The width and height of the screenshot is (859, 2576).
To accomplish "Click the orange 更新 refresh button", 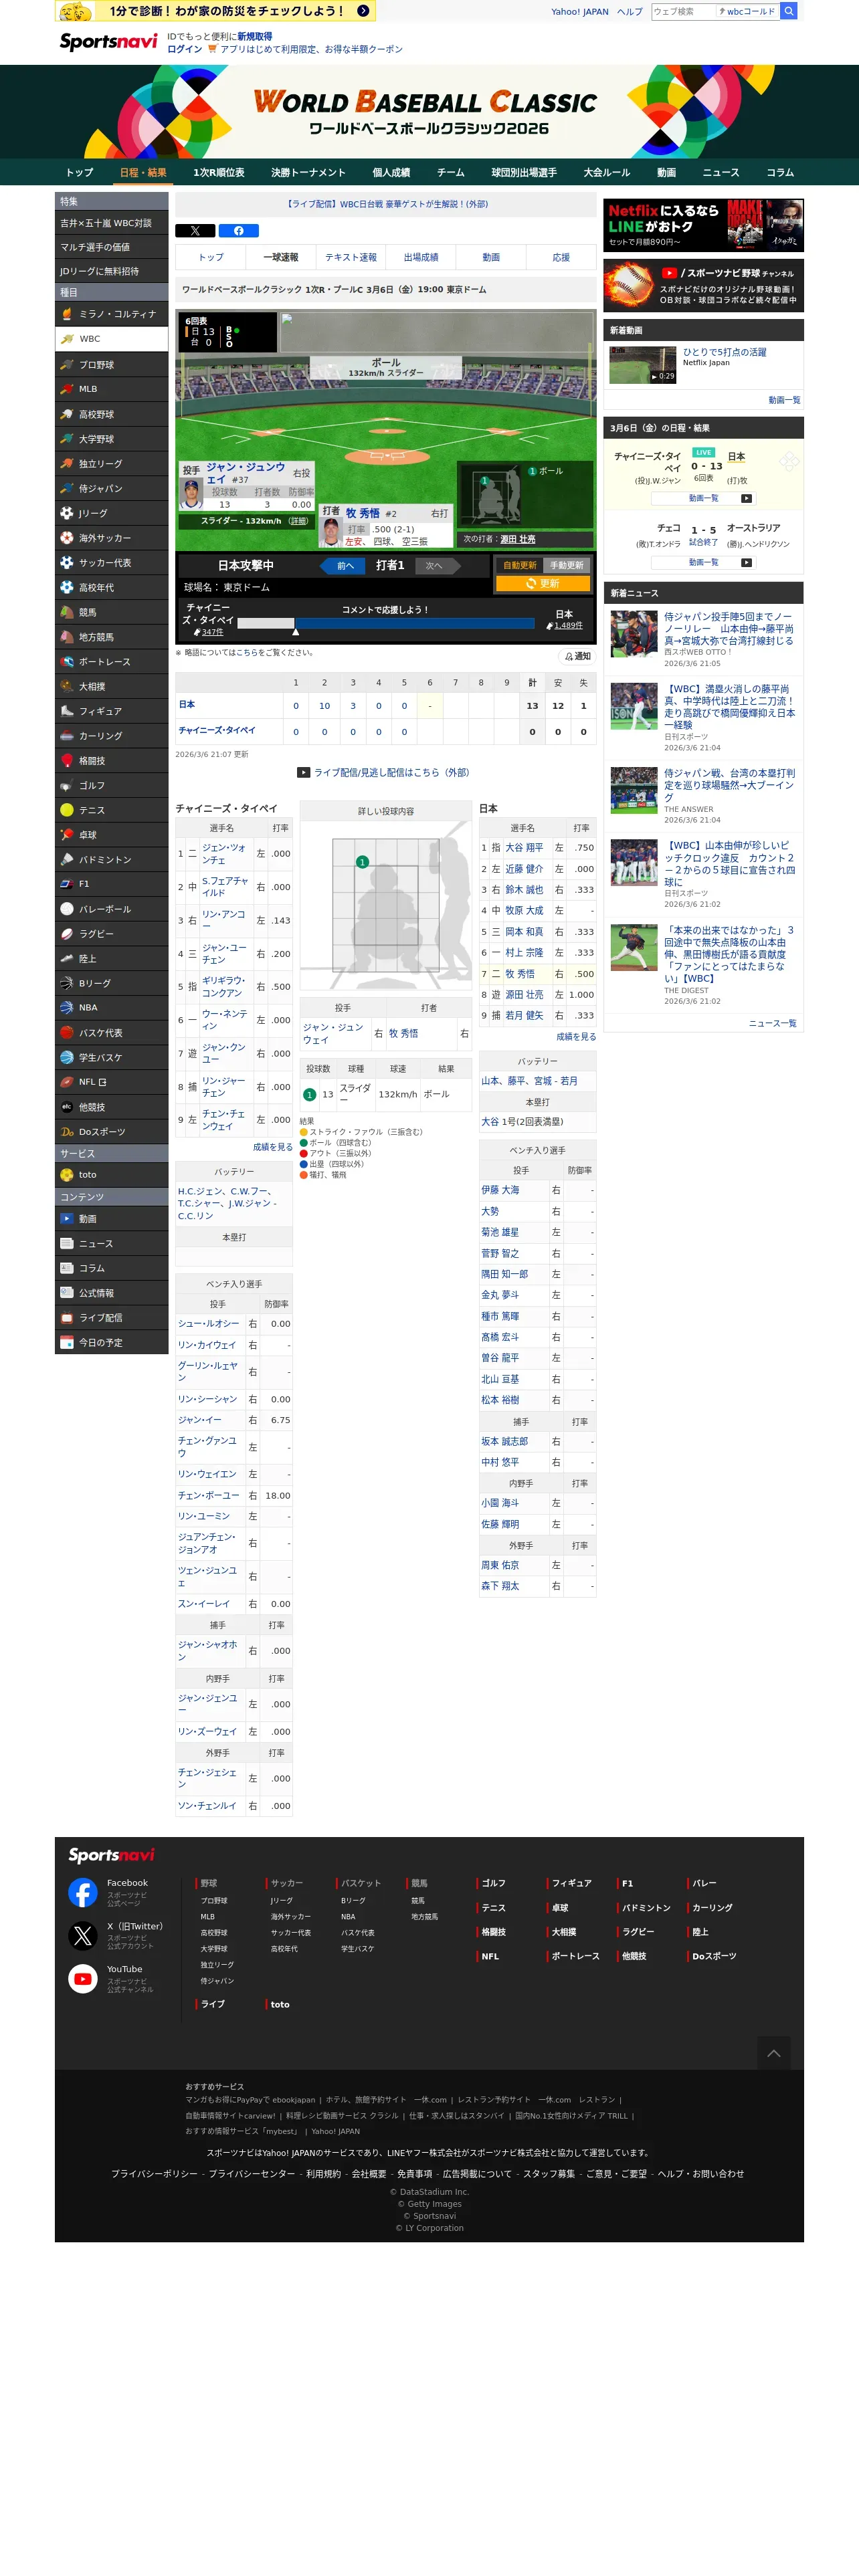I will point(543,583).
